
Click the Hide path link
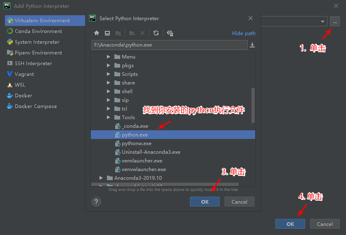coord(244,33)
